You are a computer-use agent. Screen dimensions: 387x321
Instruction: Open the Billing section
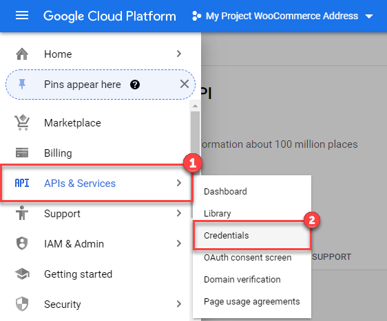(x=95, y=153)
